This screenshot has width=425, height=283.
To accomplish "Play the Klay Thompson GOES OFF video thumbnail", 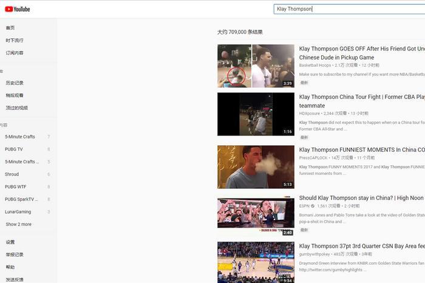I will point(256,66).
